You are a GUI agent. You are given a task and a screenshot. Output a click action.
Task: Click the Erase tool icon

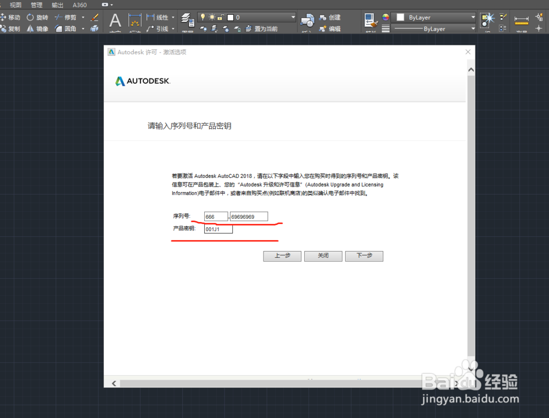tap(94, 17)
